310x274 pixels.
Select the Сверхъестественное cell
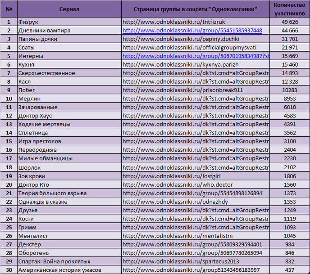69,73
